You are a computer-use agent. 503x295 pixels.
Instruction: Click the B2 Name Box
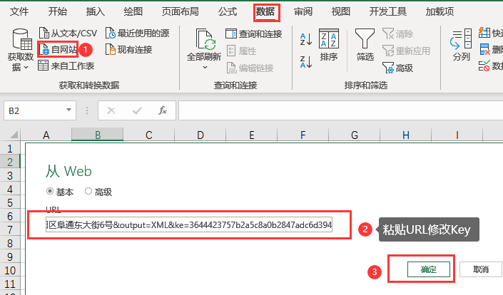[39, 110]
